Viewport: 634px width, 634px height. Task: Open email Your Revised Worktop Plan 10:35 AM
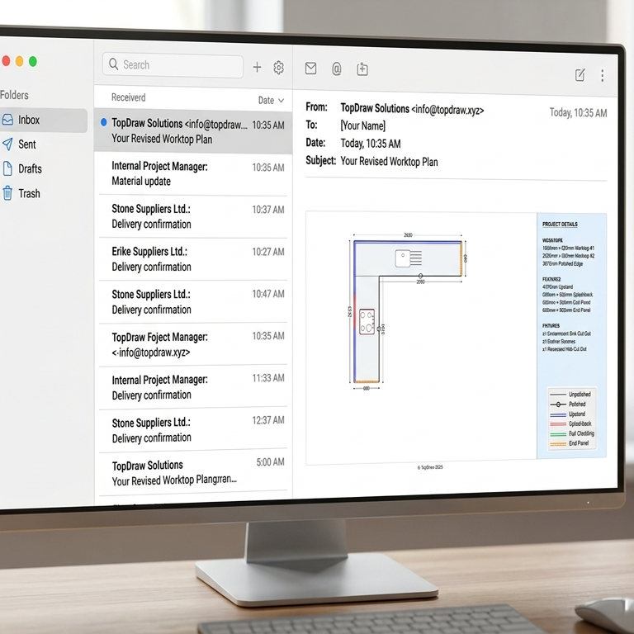(x=193, y=131)
